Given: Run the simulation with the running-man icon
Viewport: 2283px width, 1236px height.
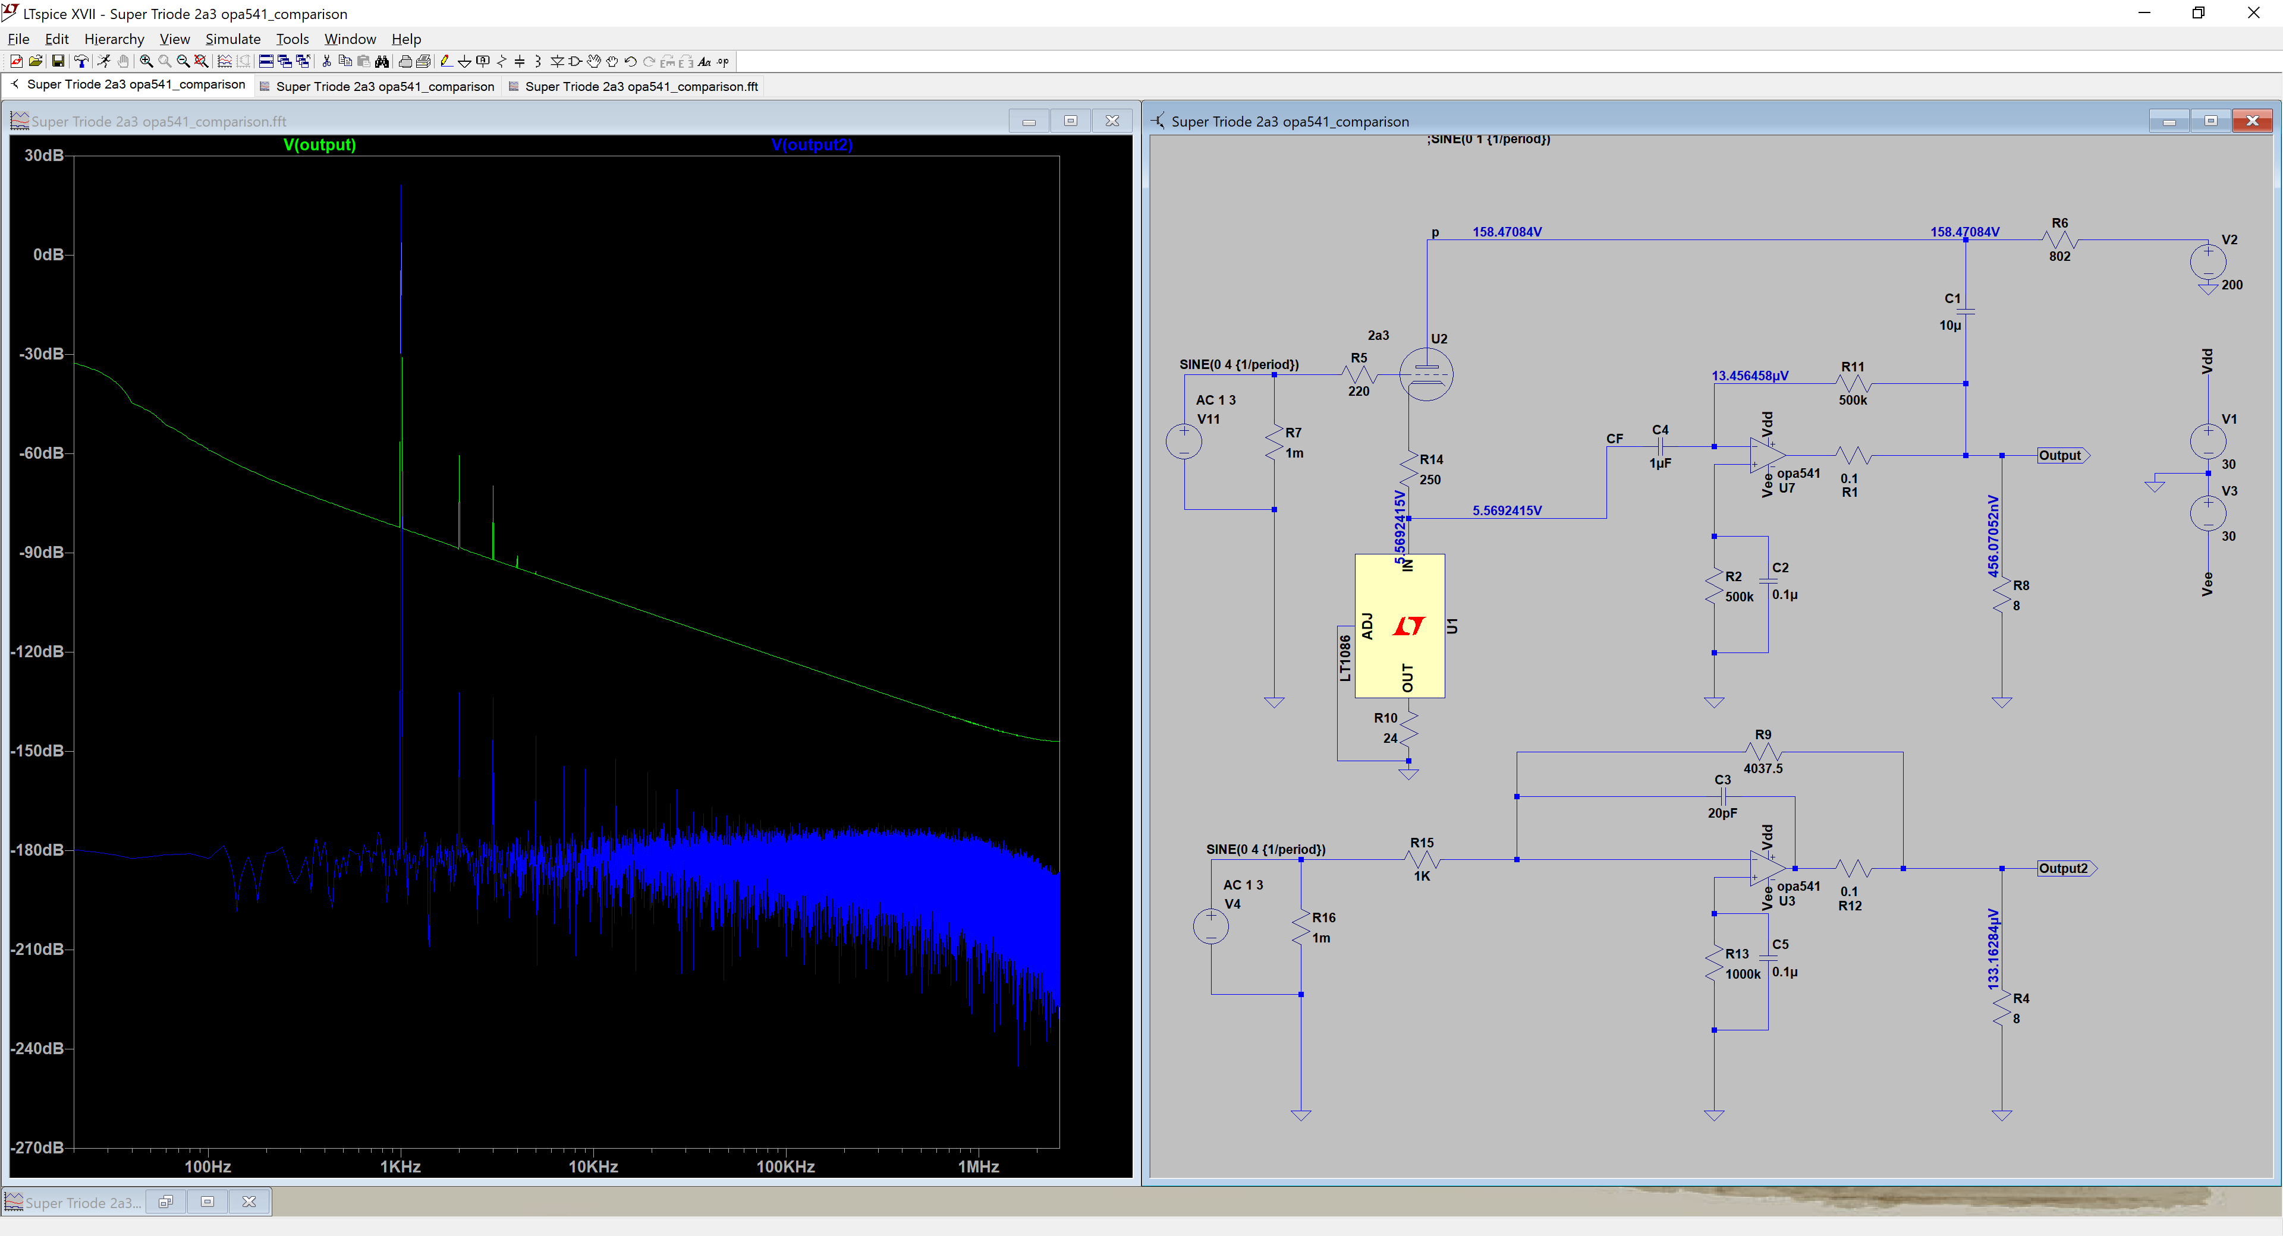Looking at the screenshot, I should pos(103,61).
